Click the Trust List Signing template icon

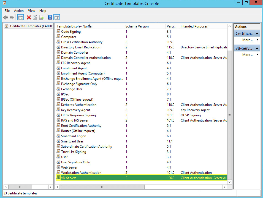[58, 152]
